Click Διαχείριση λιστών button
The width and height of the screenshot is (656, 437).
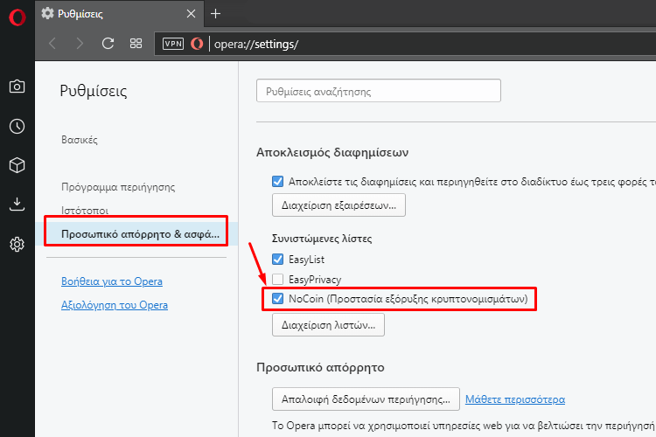pos(328,325)
